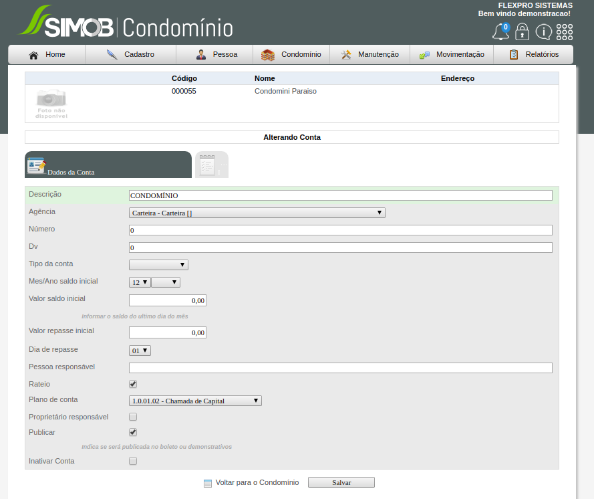Click the FLEXPRO SISTEMAS text

(x=535, y=5)
